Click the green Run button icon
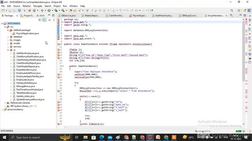 click(49, 11)
